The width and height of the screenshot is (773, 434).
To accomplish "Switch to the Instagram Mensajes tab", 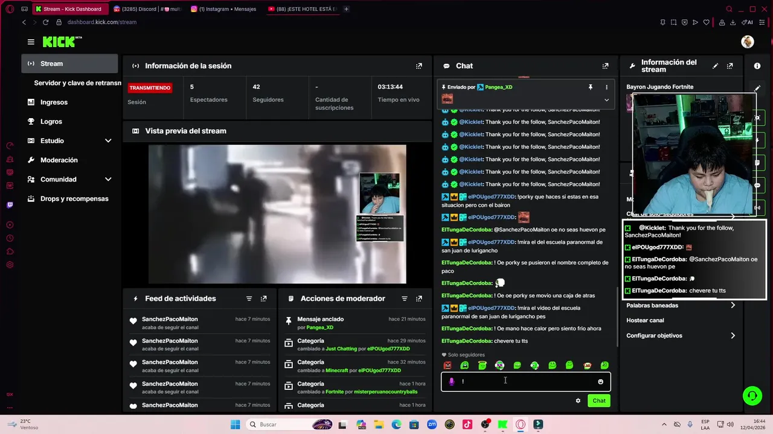I will [x=223, y=9].
